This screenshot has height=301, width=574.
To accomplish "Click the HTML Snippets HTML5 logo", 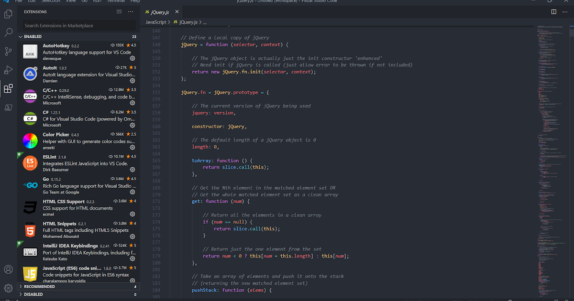I will click(x=30, y=230).
